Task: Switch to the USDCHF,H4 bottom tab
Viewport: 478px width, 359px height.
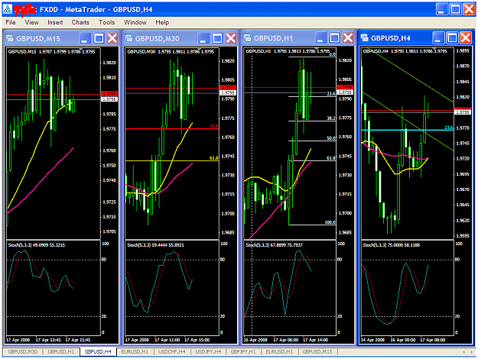Action: tap(172, 351)
